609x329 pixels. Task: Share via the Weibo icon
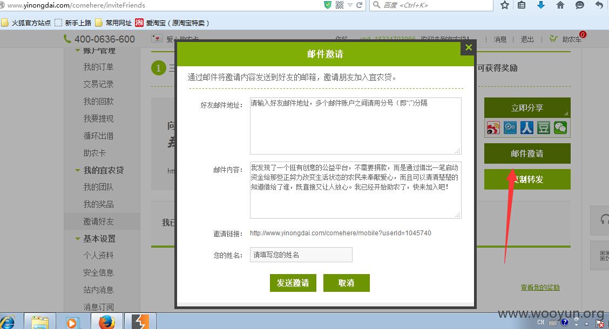coord(493,128)
